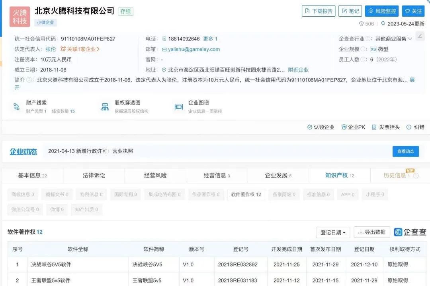
Task: Expand the 其他商业服务 industry dropdown
Action: (x=410, y=39)
